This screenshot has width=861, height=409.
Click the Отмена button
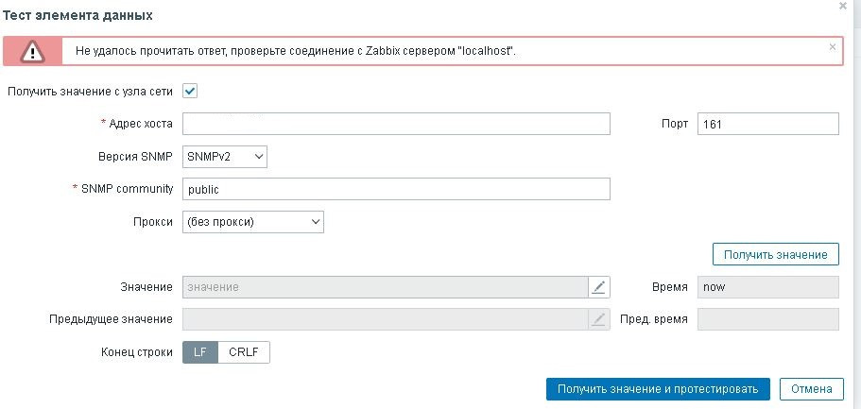coord(812,389)
